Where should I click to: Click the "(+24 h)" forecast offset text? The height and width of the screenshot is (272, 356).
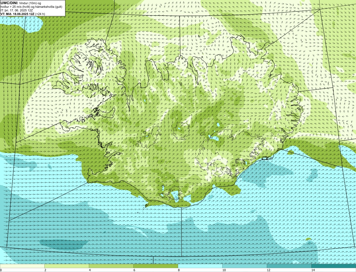pos(40,14)
